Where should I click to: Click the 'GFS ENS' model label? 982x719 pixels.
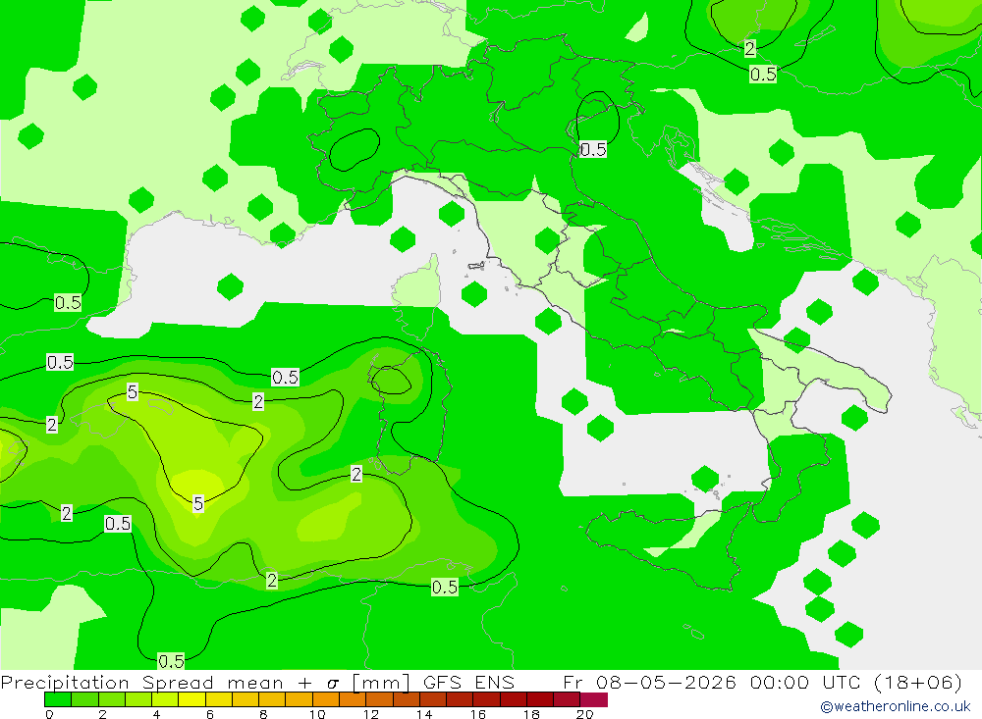point(468,682)
